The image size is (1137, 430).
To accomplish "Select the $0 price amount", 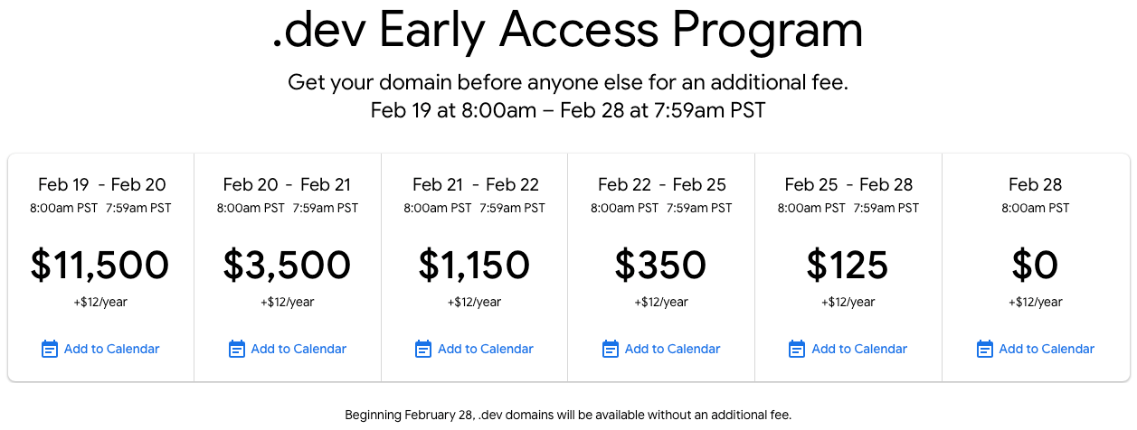I will 1035,265.
